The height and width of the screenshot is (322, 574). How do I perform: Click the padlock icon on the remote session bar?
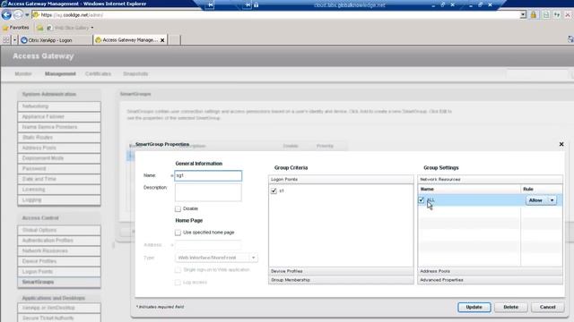coord(257,4)
